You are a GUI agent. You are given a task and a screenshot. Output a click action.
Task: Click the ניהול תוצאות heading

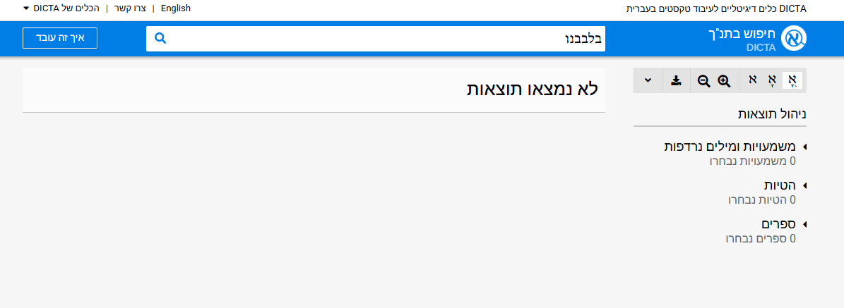[x=772, y=113]
